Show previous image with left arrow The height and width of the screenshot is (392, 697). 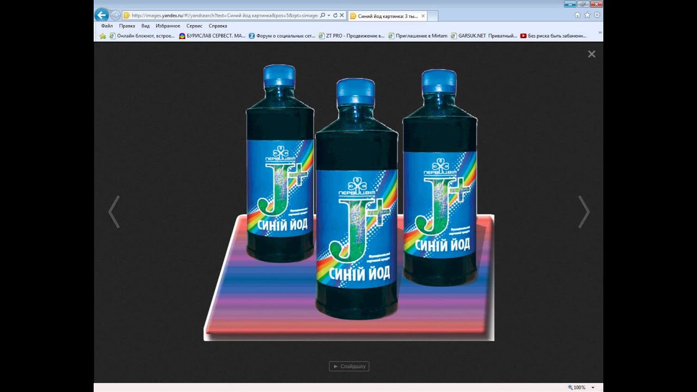[x=114, y=212]
